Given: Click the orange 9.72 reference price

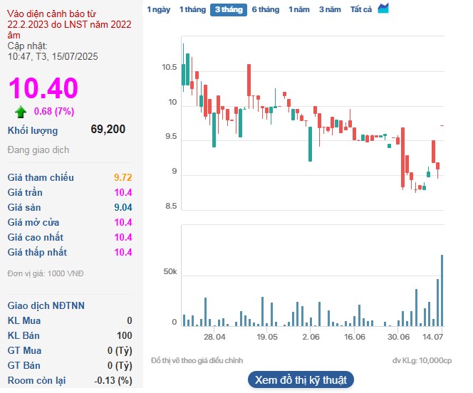Looking at the screenshot, I should (x=123, y=177).
